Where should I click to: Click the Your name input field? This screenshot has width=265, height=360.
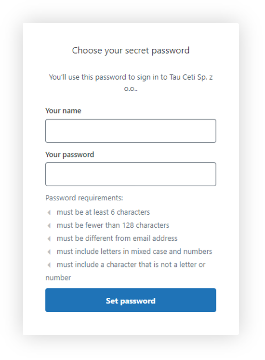tap(131, 131)
